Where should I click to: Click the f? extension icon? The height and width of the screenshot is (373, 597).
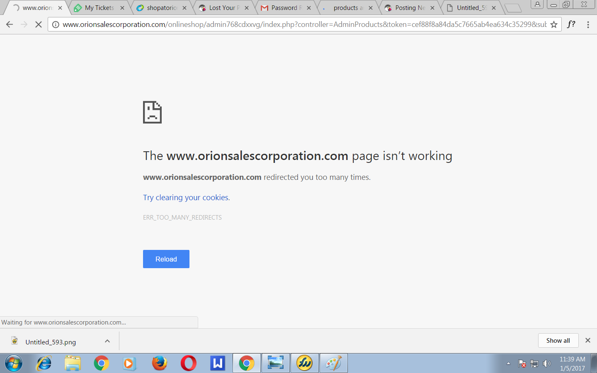coord(571,24)
